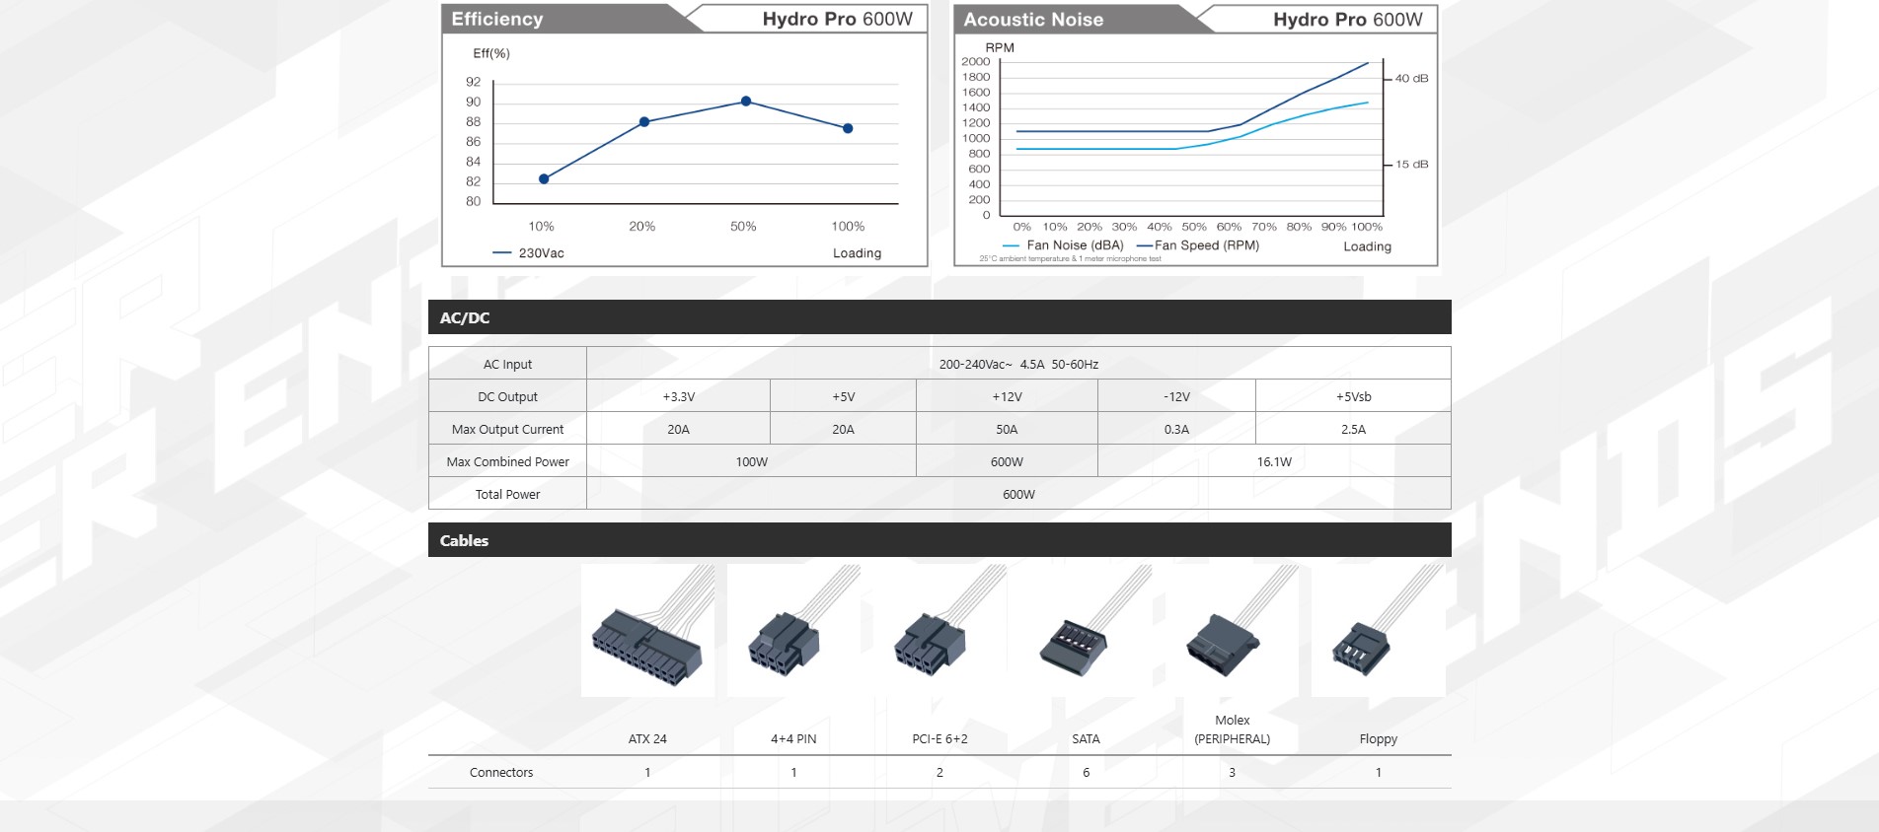Click the 20% loading efficiency data point
Screen dimensions: 1879x832
pyautogui.click(x=644, y=122)
